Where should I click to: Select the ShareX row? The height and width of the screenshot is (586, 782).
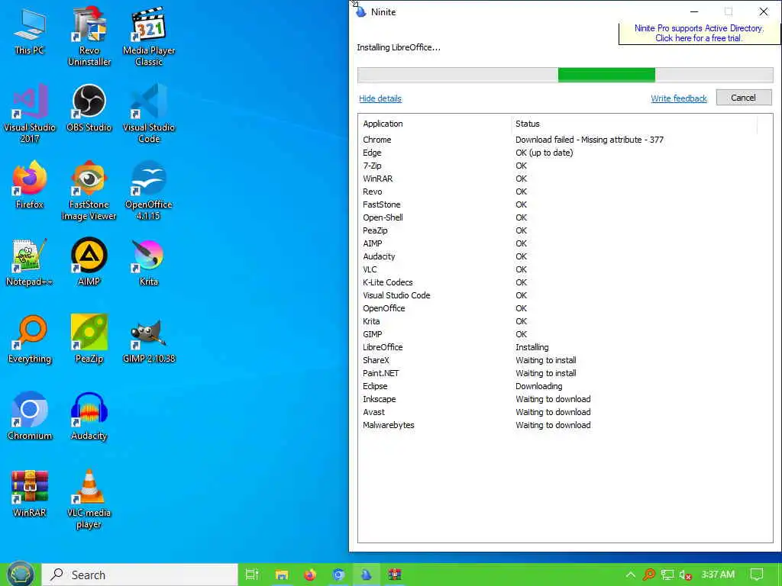565,360
